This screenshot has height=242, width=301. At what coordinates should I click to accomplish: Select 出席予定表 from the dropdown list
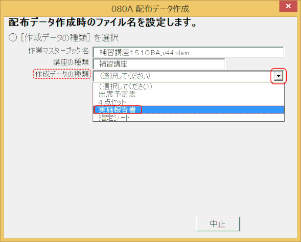189,94
